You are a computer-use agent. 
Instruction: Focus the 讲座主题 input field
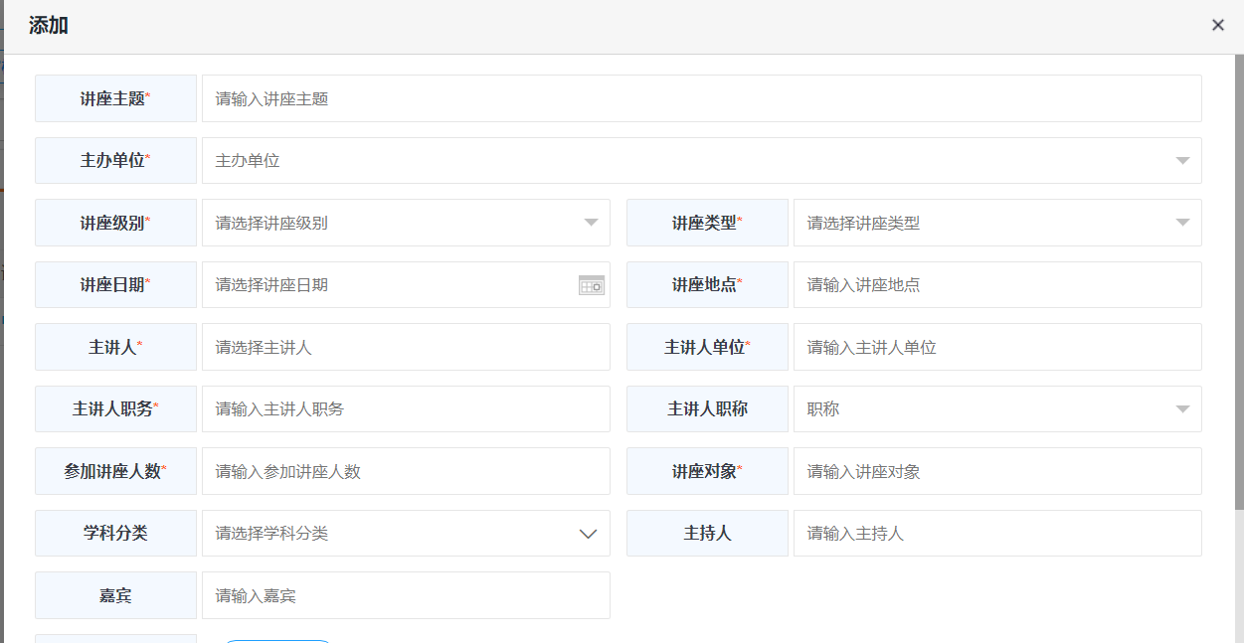[701, 98]
